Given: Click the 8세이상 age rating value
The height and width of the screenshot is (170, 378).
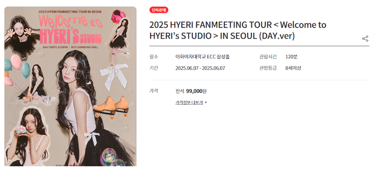Looking at the screenshot, I should (293, 68).
